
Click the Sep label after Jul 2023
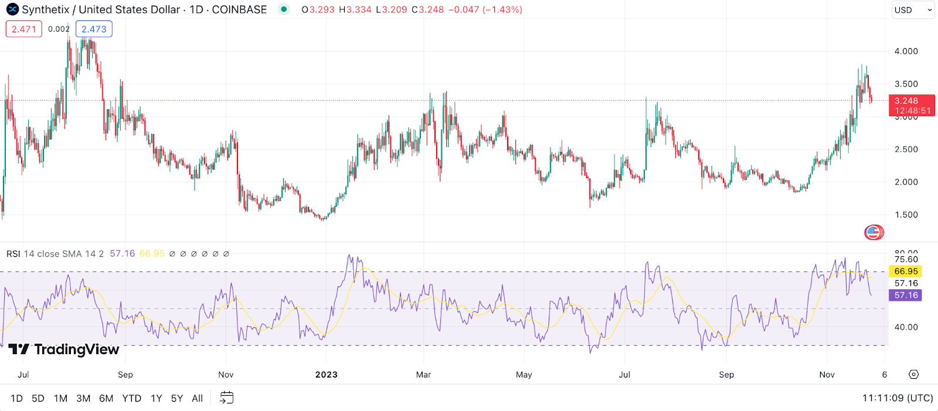(726, 375)
